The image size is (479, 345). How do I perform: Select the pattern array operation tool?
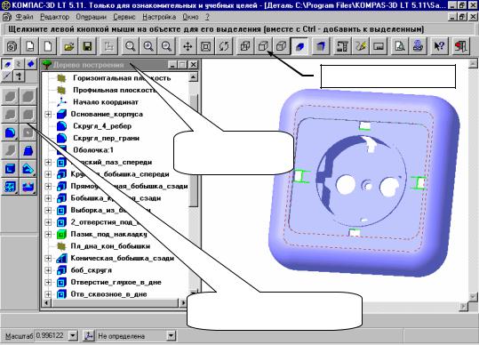(x=10, y=187)
